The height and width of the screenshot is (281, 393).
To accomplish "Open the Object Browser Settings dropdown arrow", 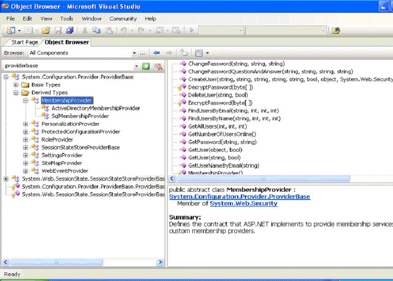I will (207, 53).
